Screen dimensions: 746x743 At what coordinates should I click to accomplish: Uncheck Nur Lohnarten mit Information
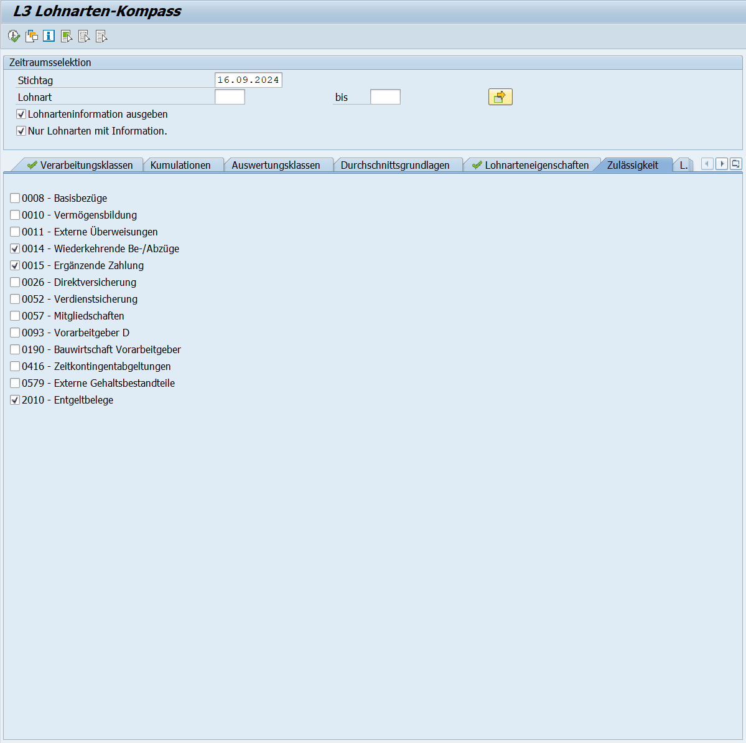tap(21, 131)
